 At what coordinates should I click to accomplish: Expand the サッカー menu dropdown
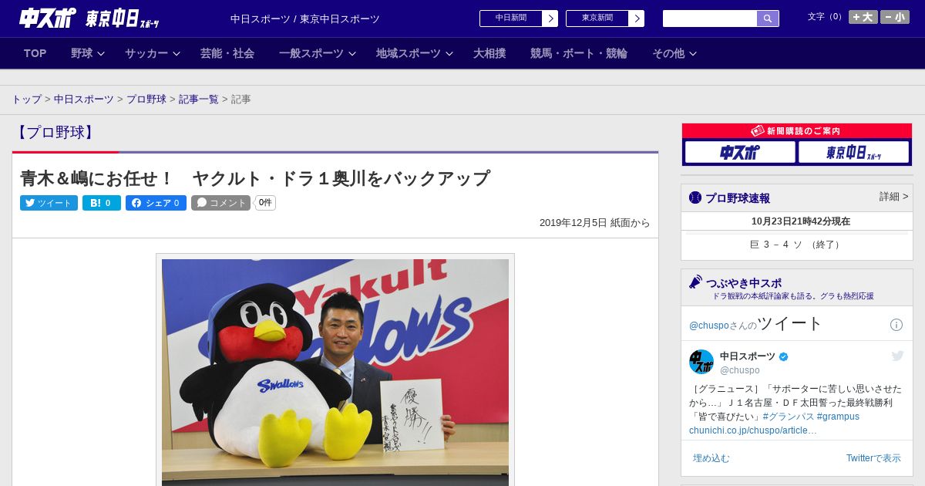tap(152, 53)
